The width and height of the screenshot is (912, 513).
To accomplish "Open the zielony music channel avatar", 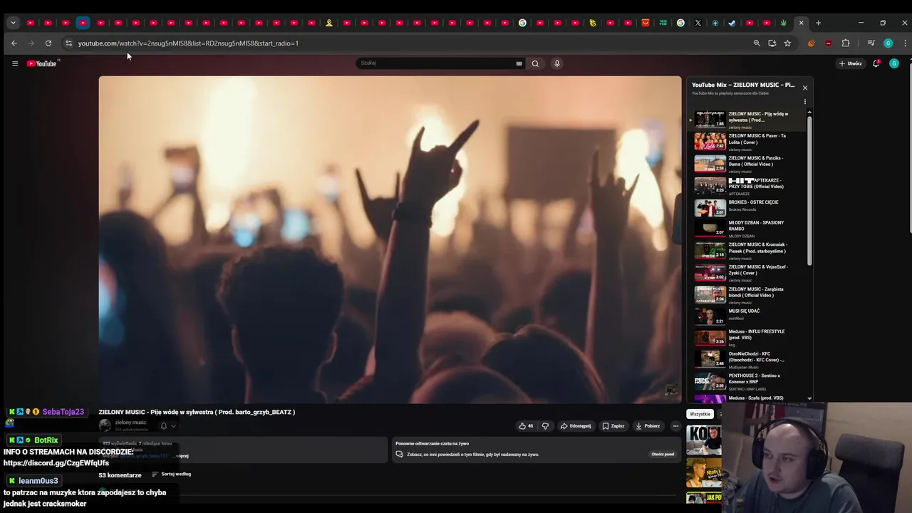I will pos(105,425).
